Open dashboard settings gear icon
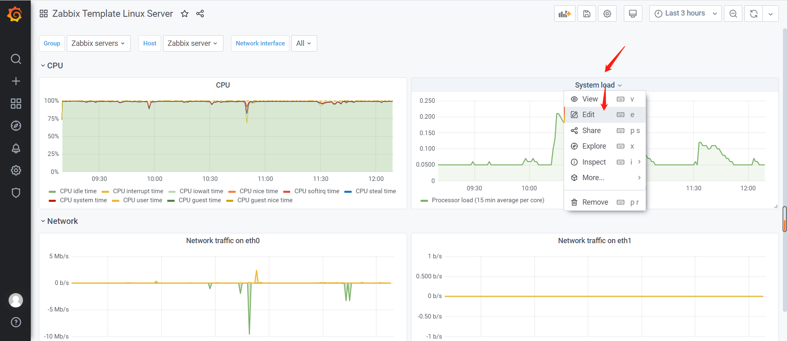The height and width of the screenshot is (341, 787). point(607,14)
